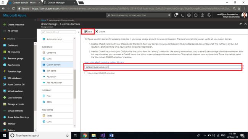Click the account avatar picture
Image resolution: width=248 pixels, height=139 pixels.
244,15
